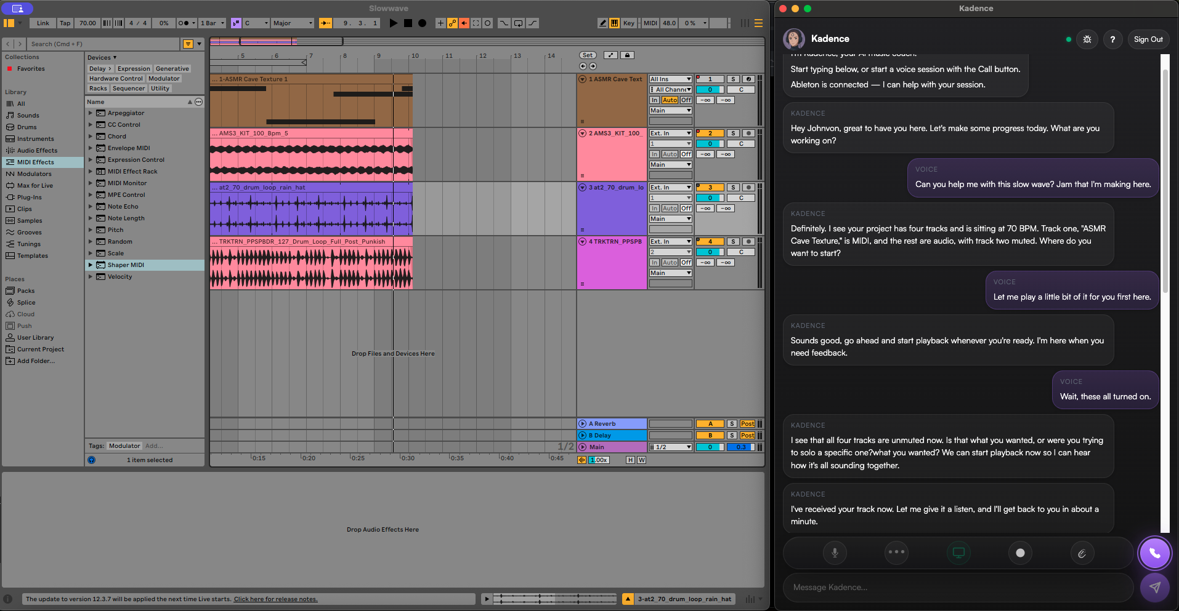Click Sign Out in Kadence
1179x611 pixels.
[1148, 39]
